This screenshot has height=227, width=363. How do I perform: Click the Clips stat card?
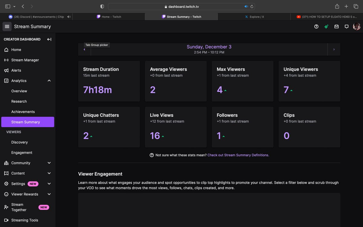click(309, 127)
